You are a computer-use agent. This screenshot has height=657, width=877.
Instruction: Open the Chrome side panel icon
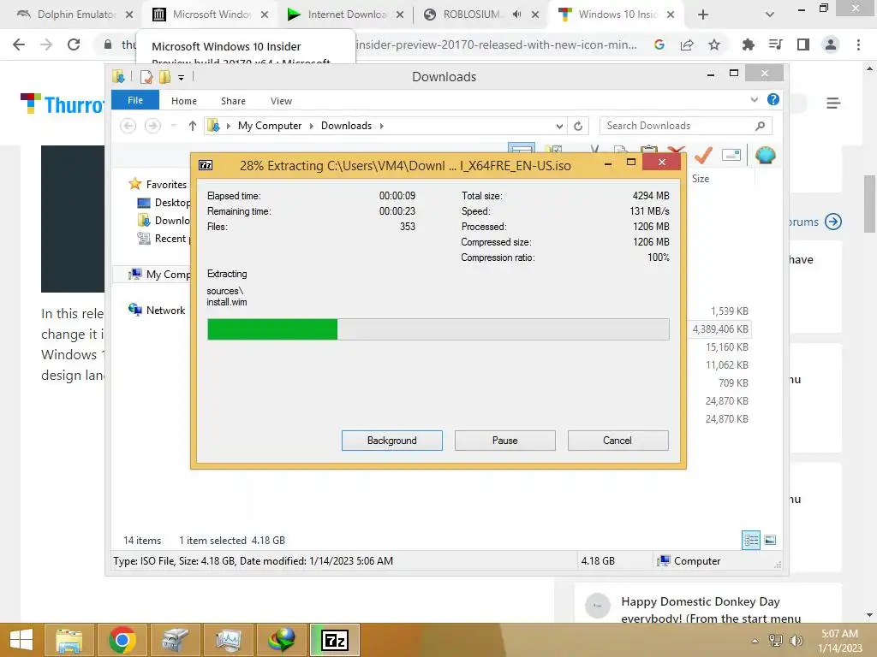pyautogui.click(x=803, y=44)
